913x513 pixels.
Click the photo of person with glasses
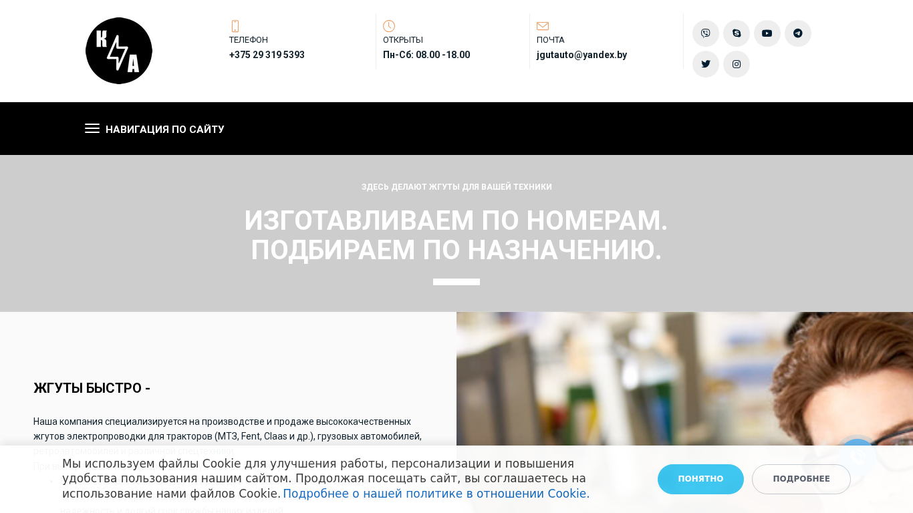(x=684, y=412)
